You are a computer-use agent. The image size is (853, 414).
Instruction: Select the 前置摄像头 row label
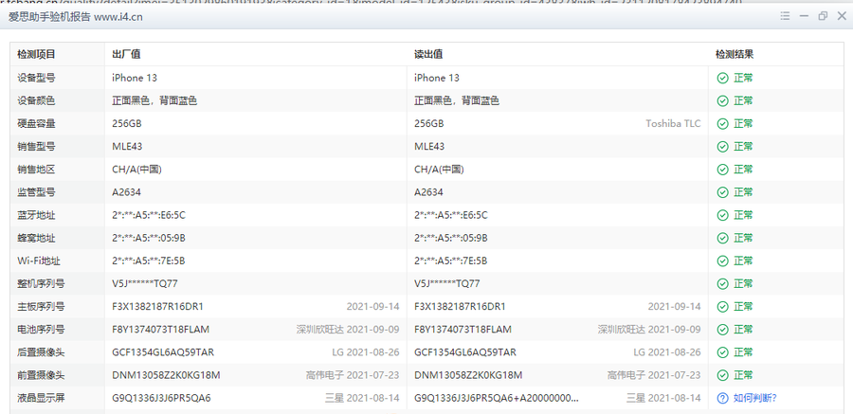pos(41,375)
